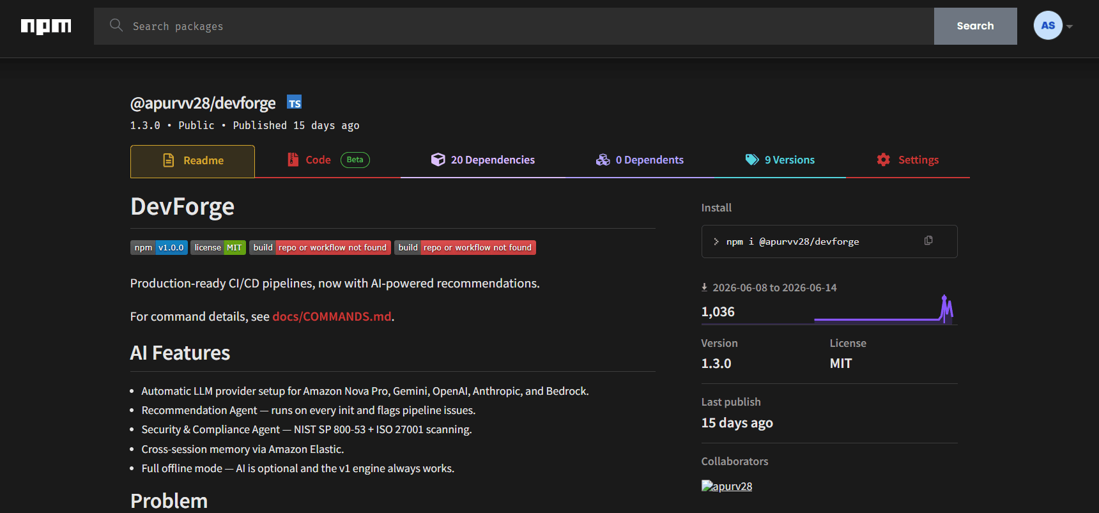1099x513 pixels.
Task: Click the downloads count 1,036
Action: [x=718, y=312]
